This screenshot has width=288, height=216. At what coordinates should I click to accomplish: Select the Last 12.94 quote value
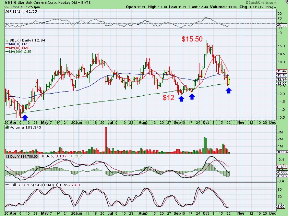pos(199,7)
